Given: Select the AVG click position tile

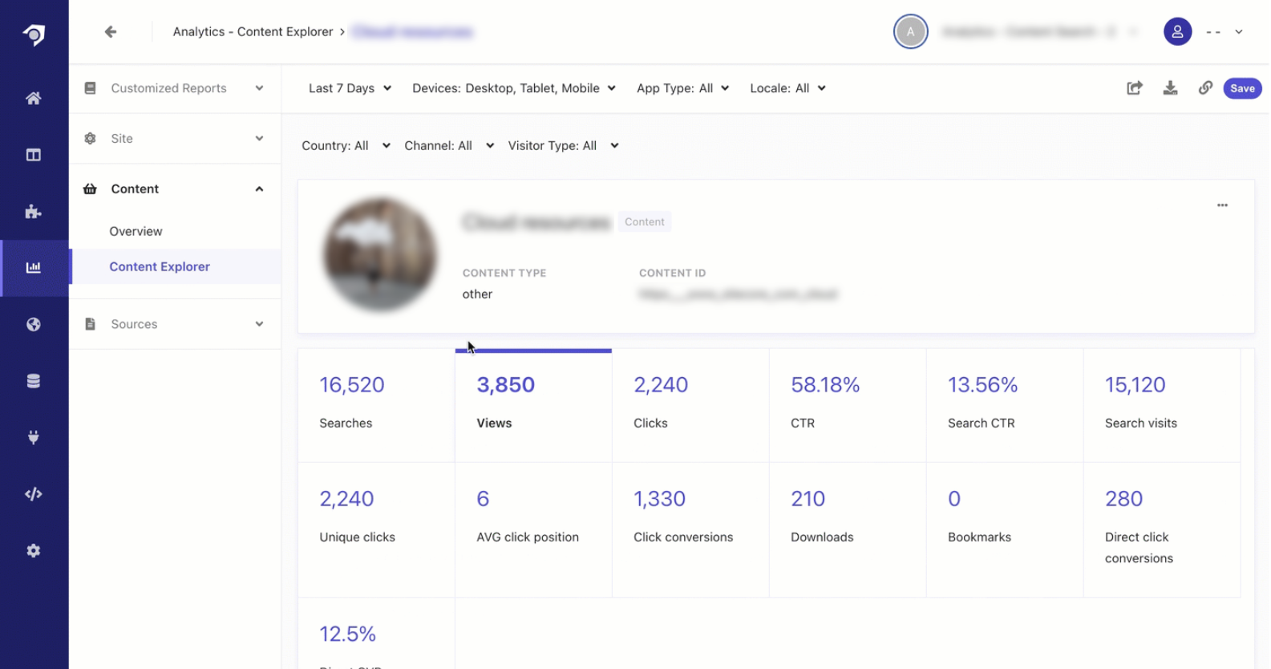Looking at the screenshot, I should coord(533,529).
